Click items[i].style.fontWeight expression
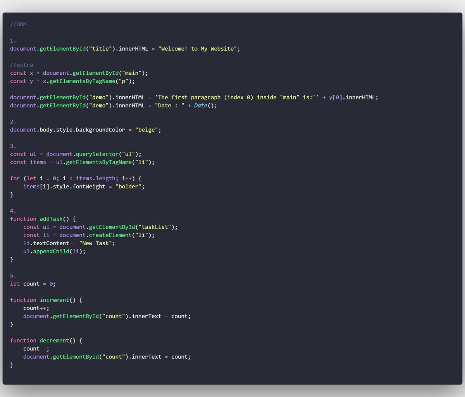Screen dimensions: 465x397 coord(64,187)
